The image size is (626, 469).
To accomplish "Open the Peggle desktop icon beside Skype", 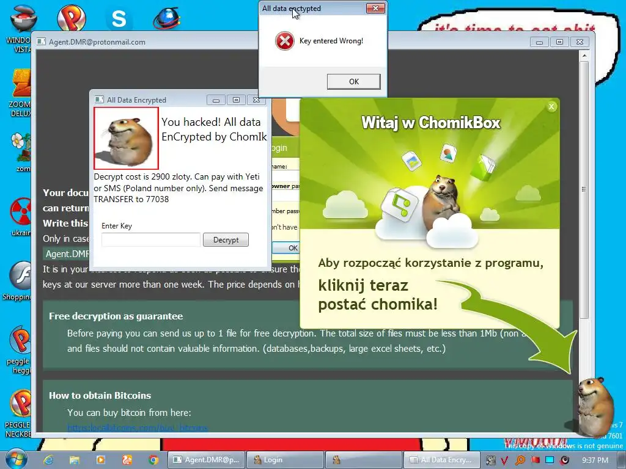I will click(71, 18).
